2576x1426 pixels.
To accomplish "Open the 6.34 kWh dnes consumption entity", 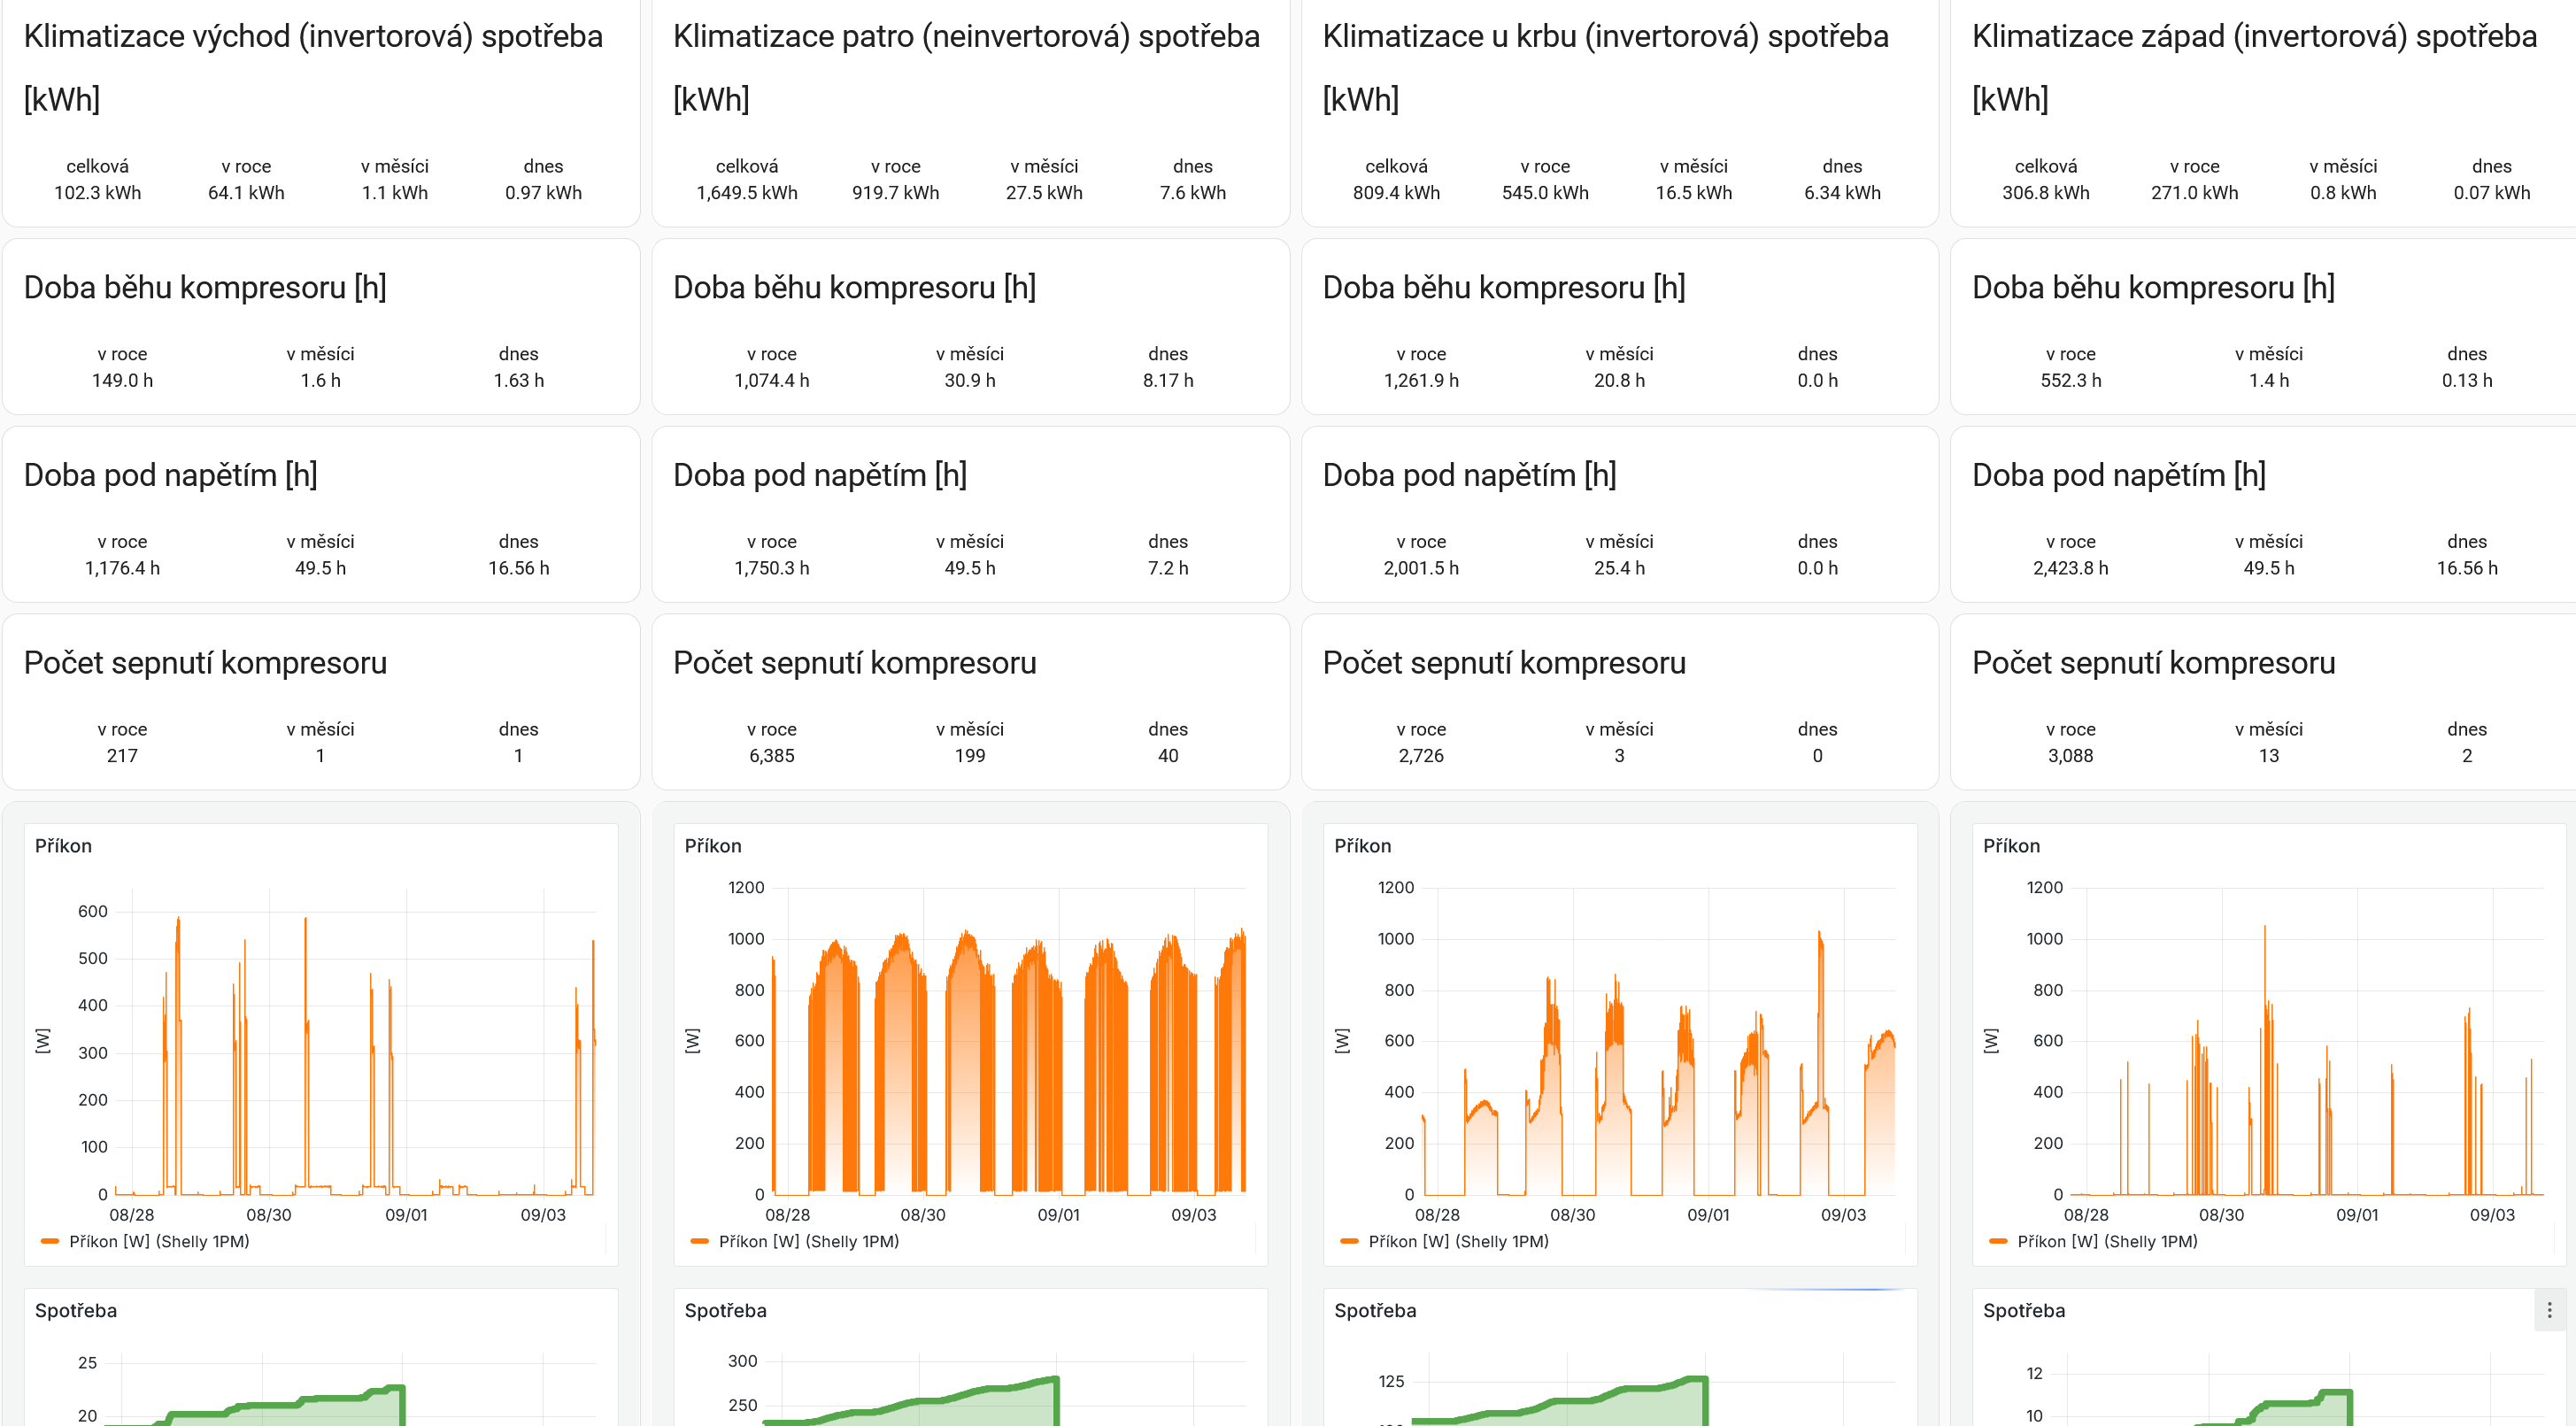I will tap(1841, 192).
